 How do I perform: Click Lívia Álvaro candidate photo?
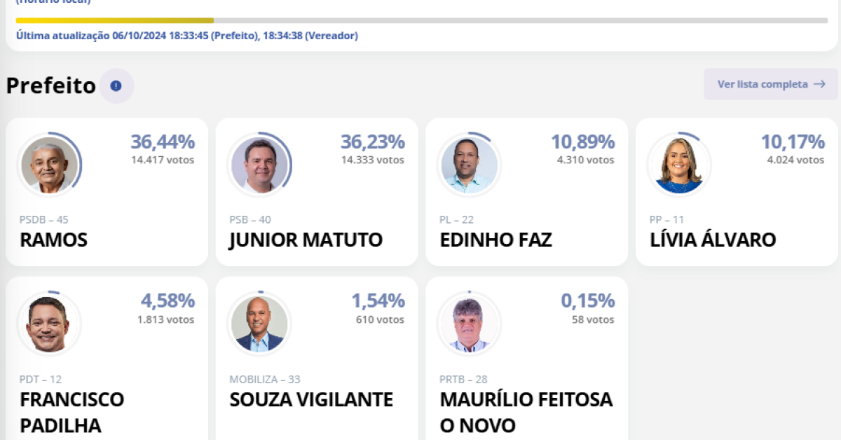point(679,165)
